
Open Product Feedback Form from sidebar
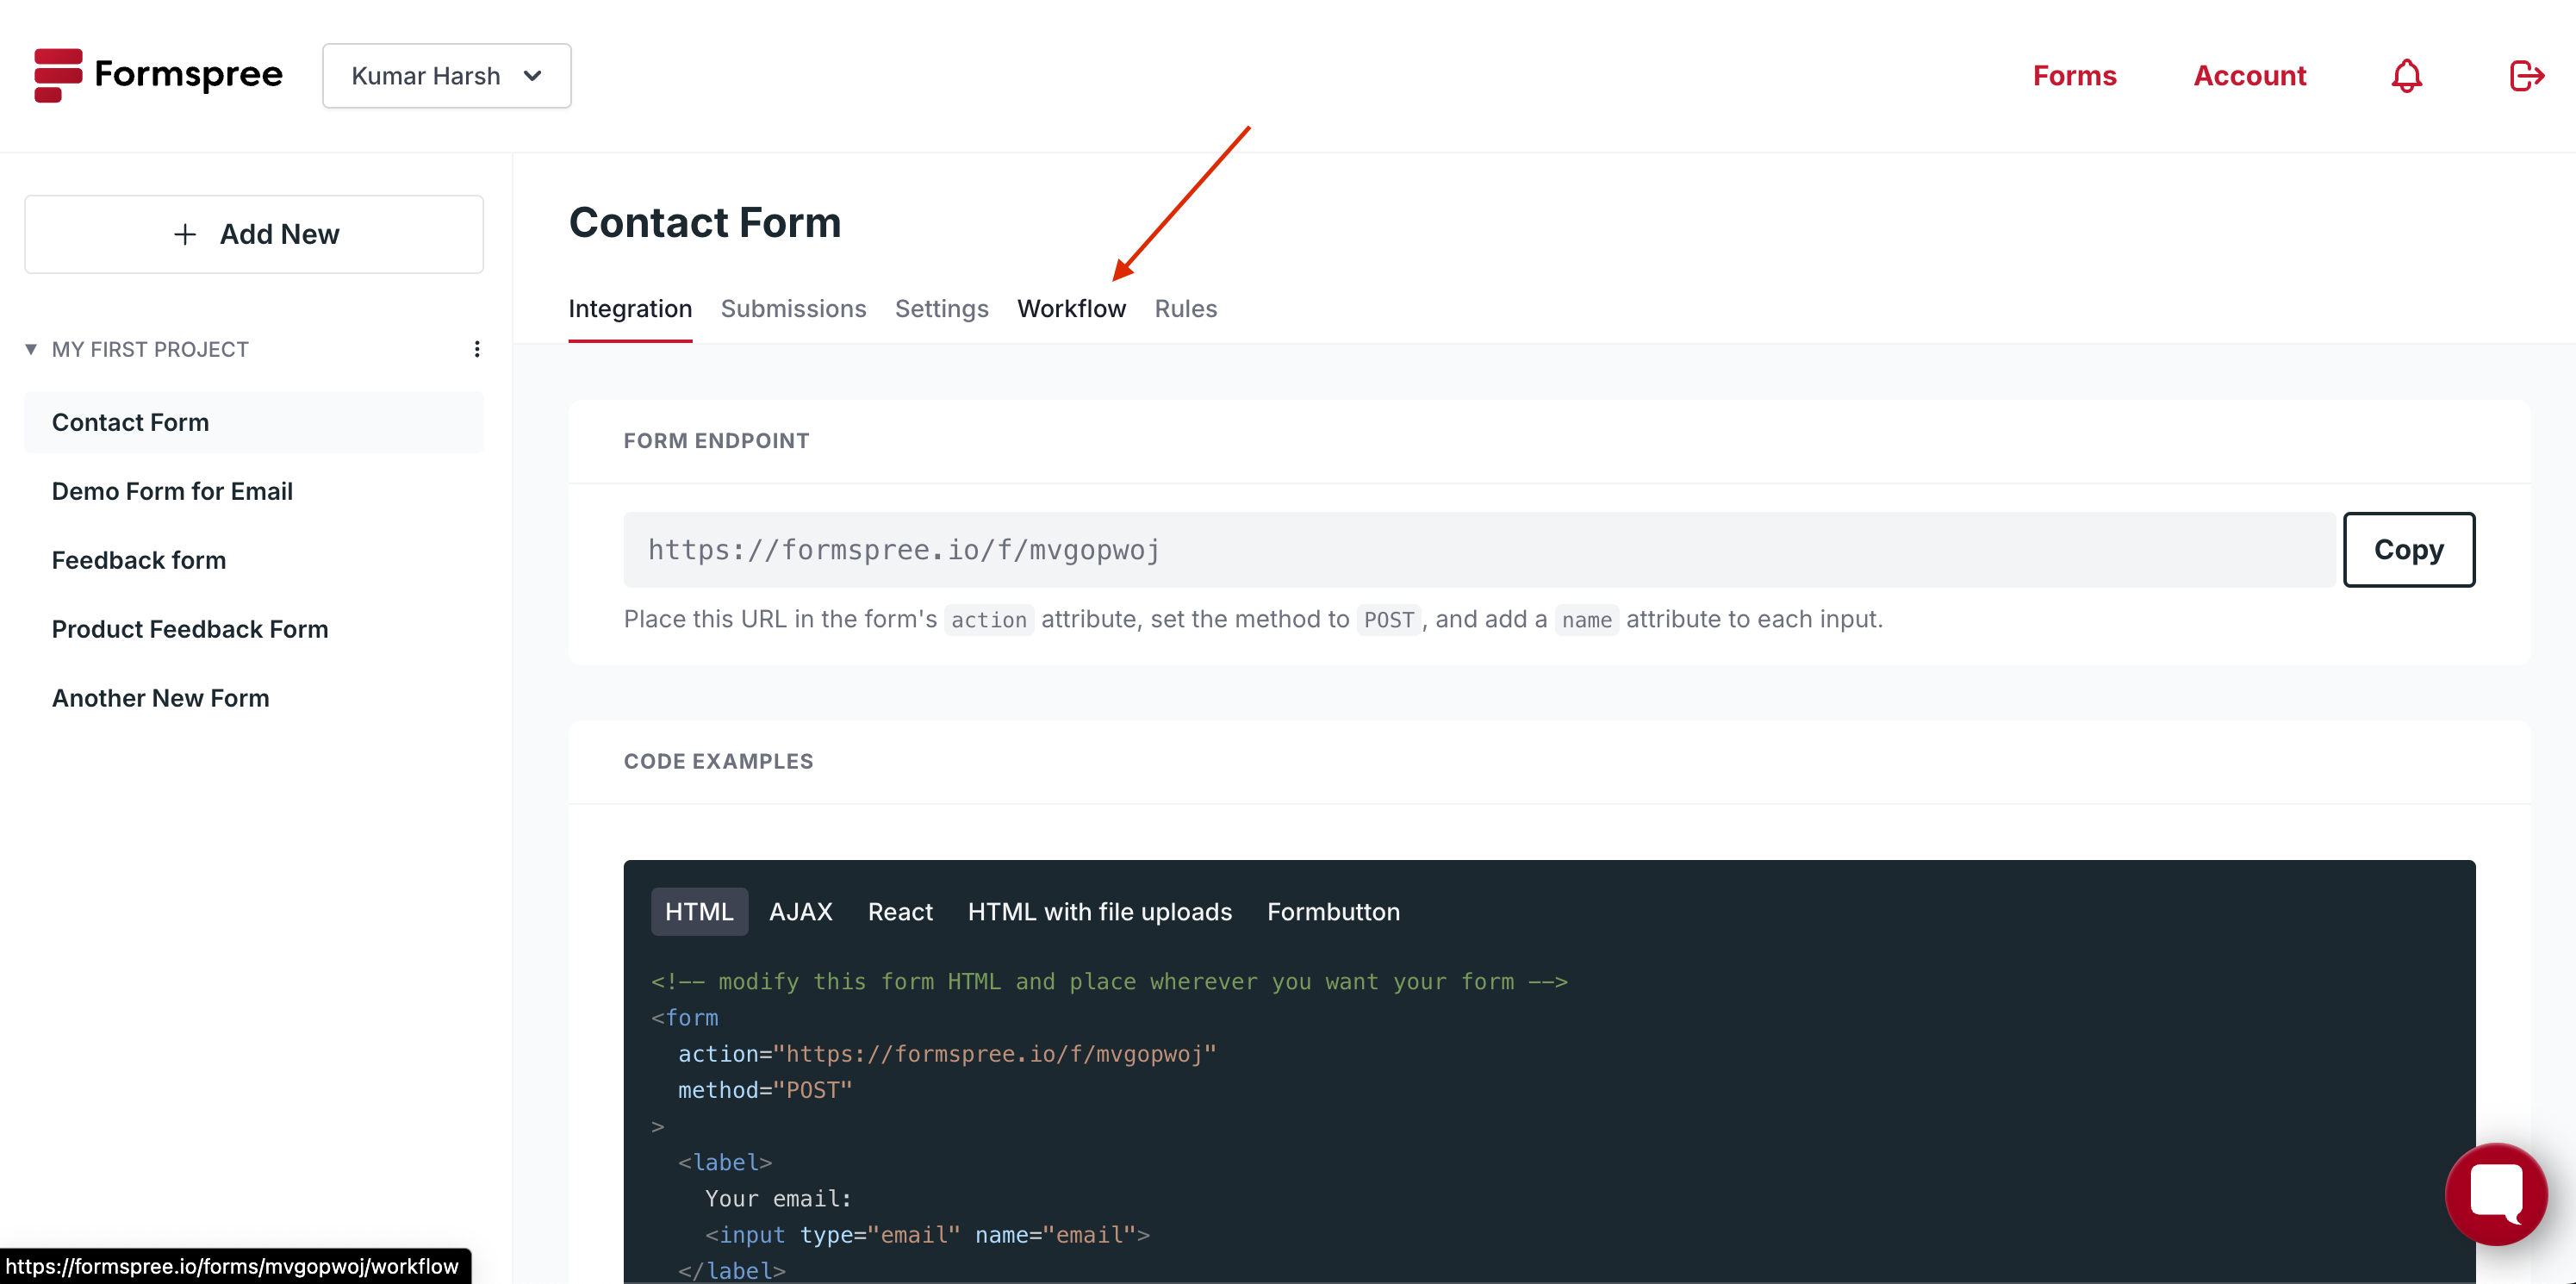(x=190, y=629)
